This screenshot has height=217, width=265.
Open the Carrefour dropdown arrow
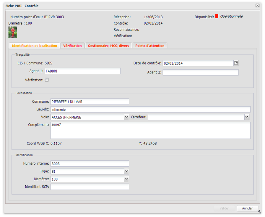tap(247, 117)
